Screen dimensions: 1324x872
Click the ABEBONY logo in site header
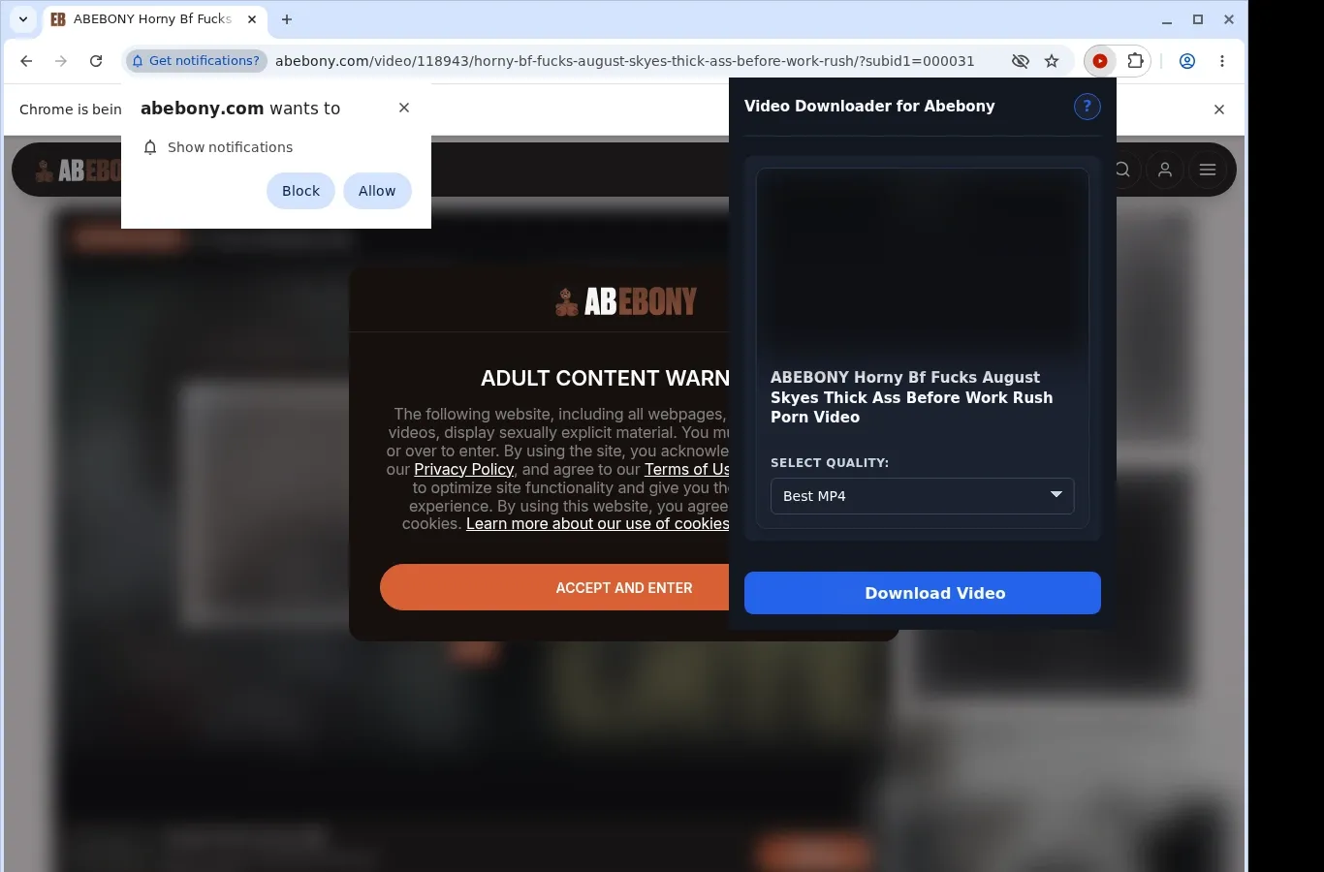(x=79, y=171)
